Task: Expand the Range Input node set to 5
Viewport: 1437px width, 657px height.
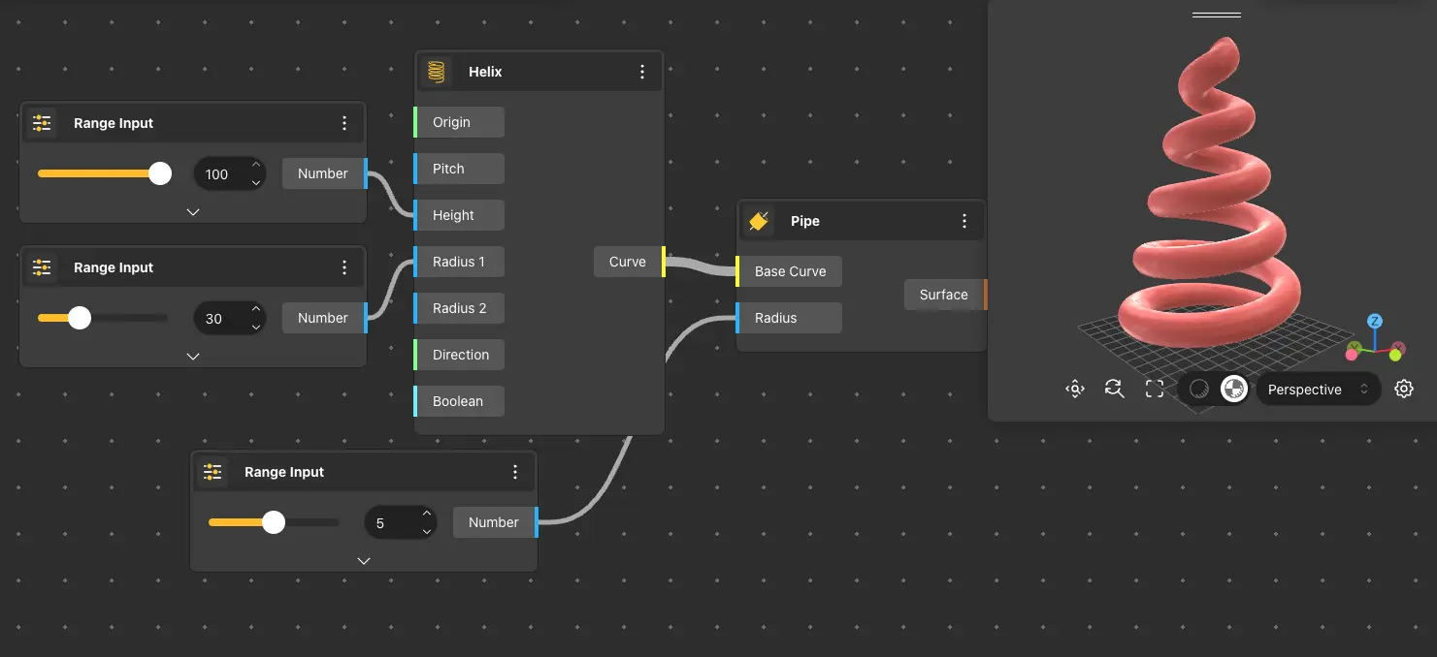Action: tap(364, 560)
